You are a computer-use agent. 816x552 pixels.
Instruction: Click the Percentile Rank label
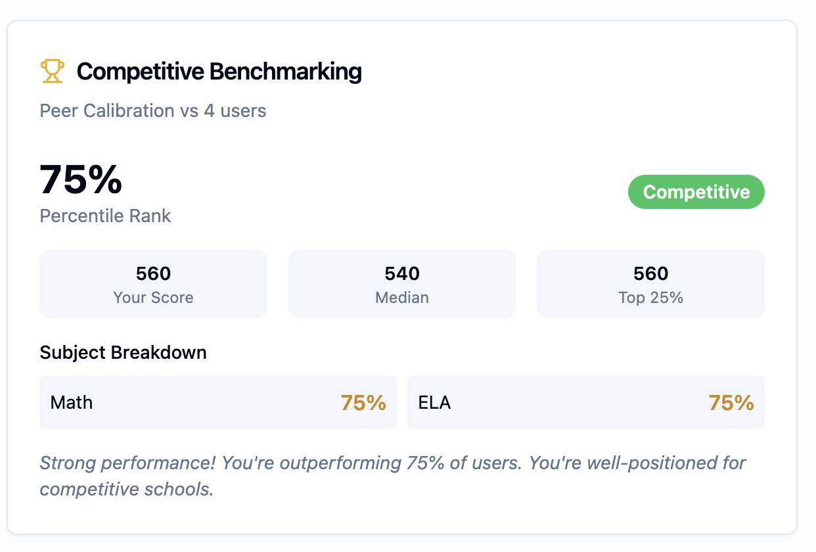click(x=105, y=216)
